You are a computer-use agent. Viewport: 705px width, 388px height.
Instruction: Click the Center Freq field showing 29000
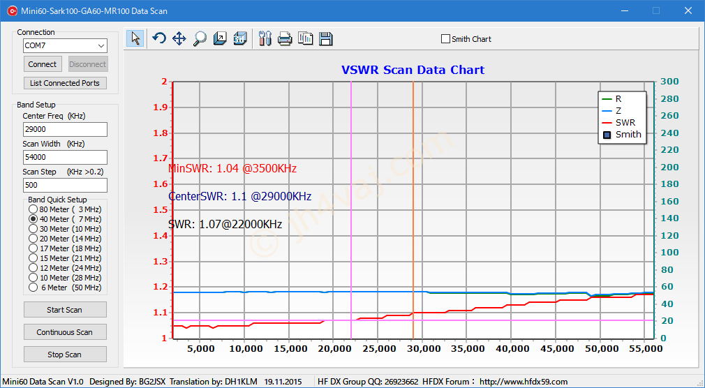(65, 129)
